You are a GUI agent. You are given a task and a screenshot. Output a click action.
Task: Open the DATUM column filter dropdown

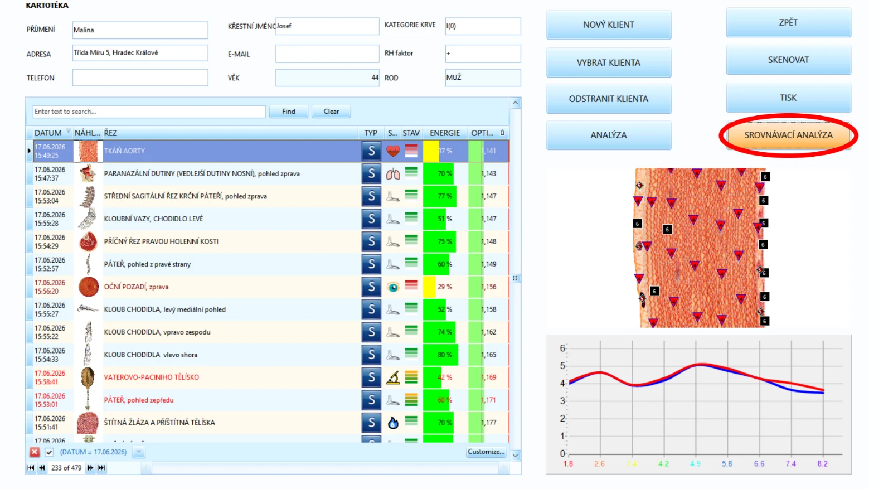(x=69, y=131)
